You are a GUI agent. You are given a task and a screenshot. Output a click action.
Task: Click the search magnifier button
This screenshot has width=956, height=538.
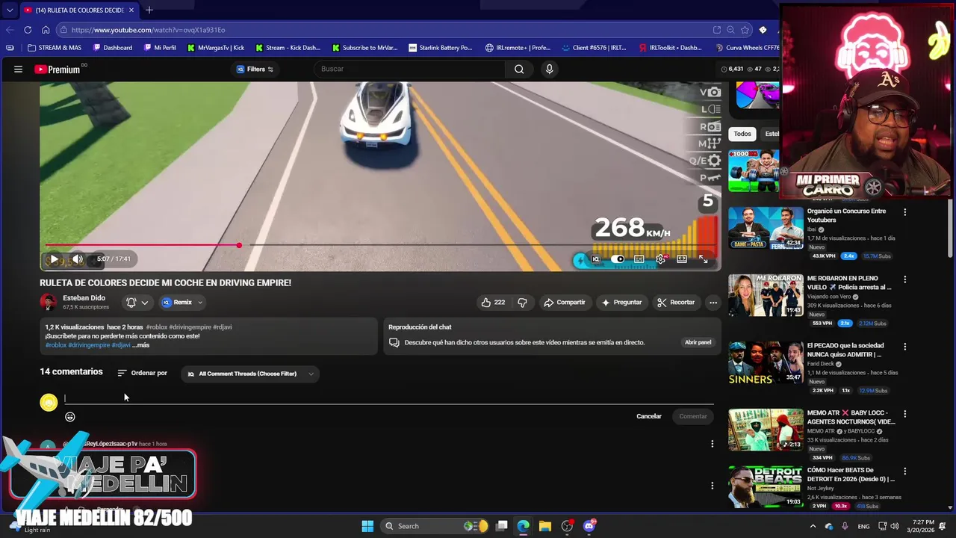pyautogui.click(x=519, y=69)
